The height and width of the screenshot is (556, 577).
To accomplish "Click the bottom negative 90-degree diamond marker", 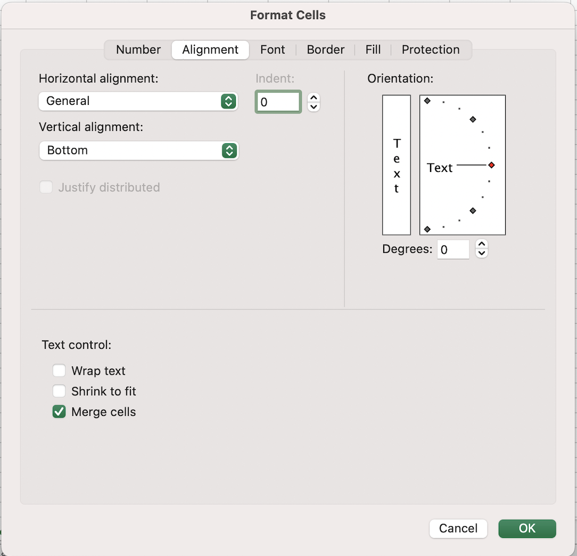I will click(427, 230).
